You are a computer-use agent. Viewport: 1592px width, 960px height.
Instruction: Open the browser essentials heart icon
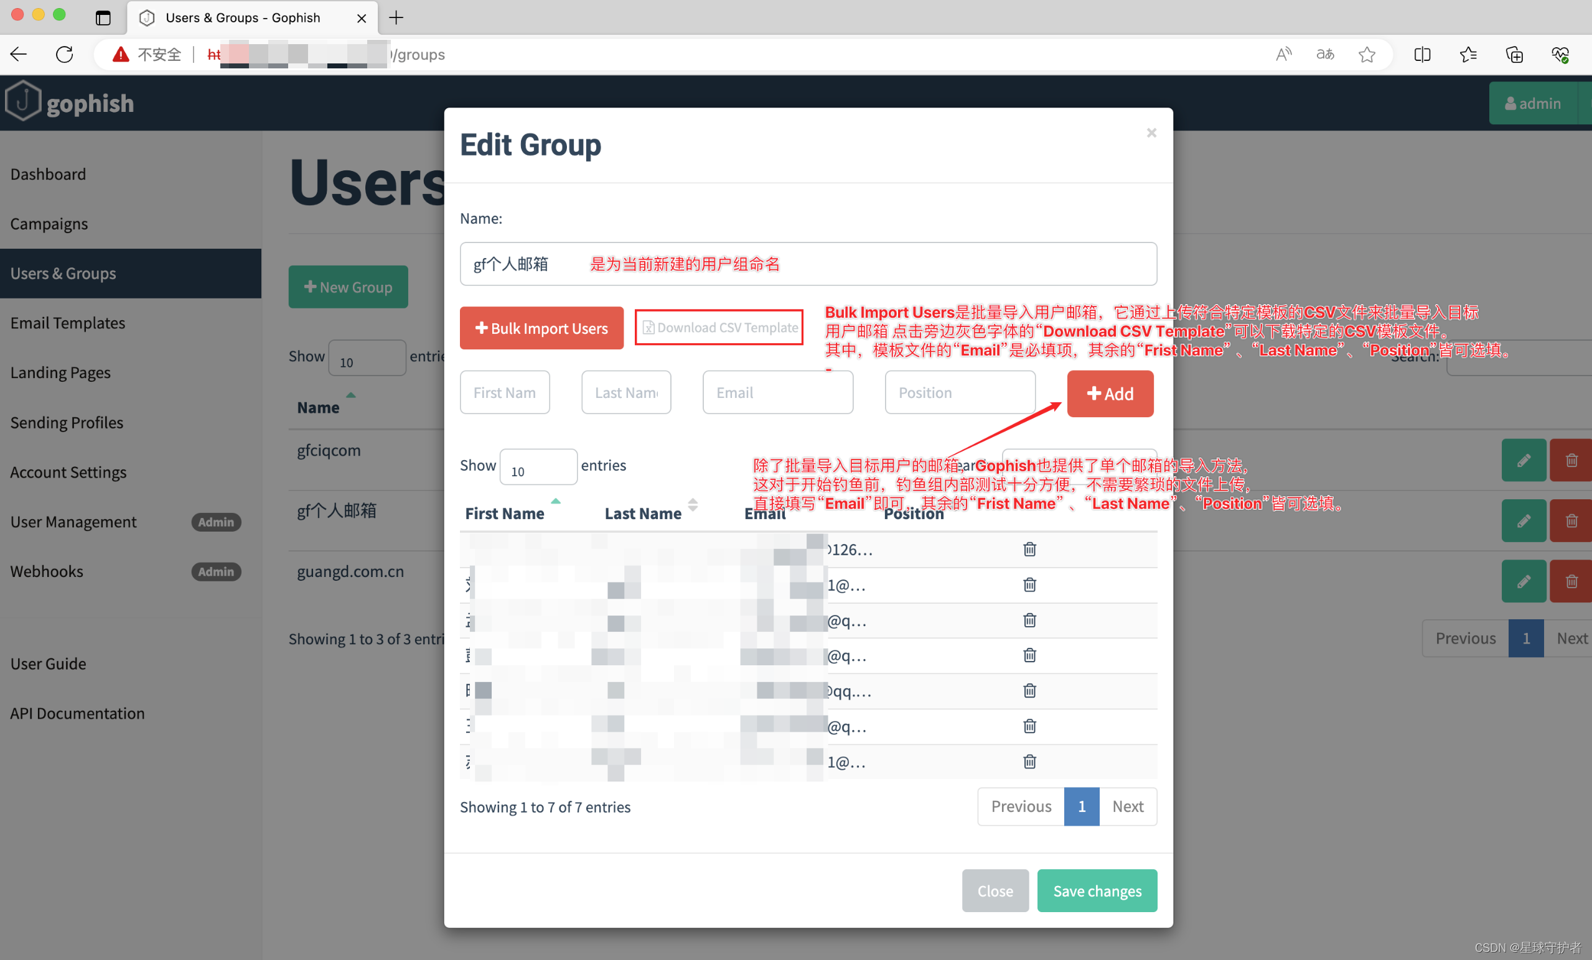[1560, 54]
